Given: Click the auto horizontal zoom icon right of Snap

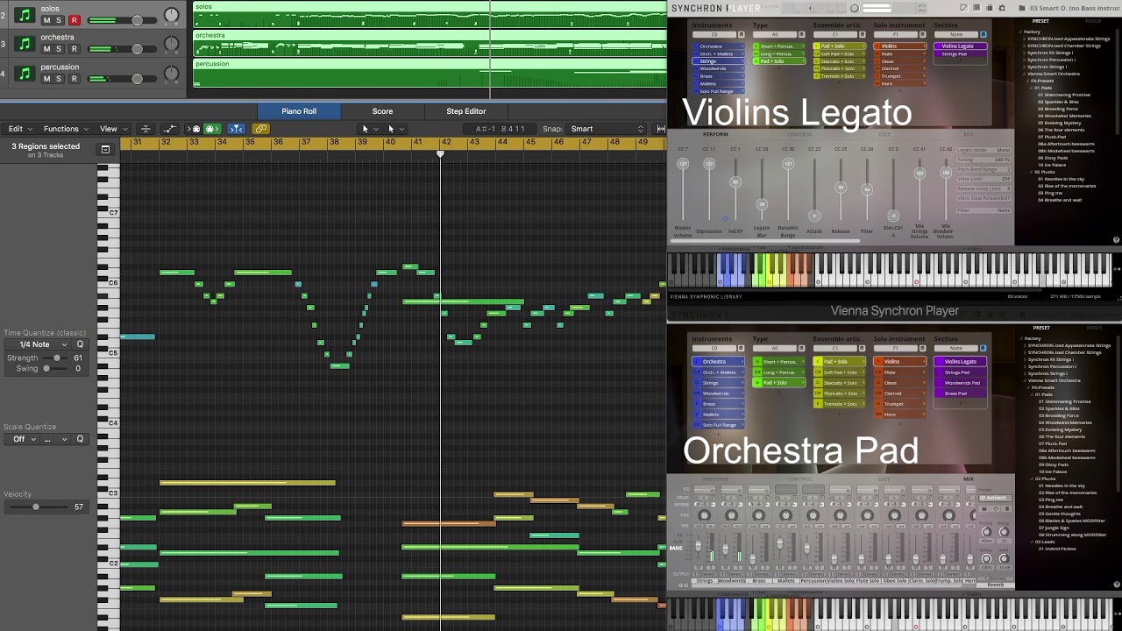Looking at the screenshot, I should (660, 129).
